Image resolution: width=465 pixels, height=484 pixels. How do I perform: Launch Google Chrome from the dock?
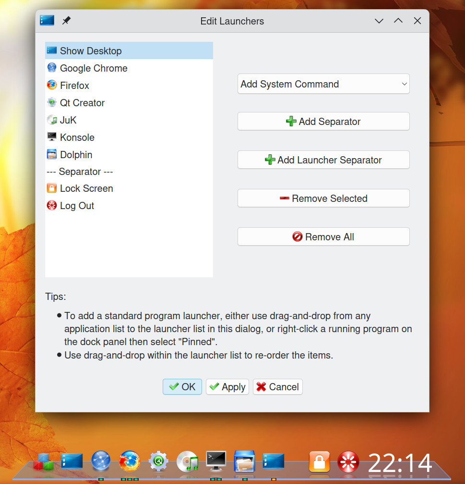pos(101,461)
